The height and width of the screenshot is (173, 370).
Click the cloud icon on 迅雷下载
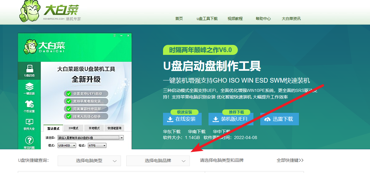(267, 119)
